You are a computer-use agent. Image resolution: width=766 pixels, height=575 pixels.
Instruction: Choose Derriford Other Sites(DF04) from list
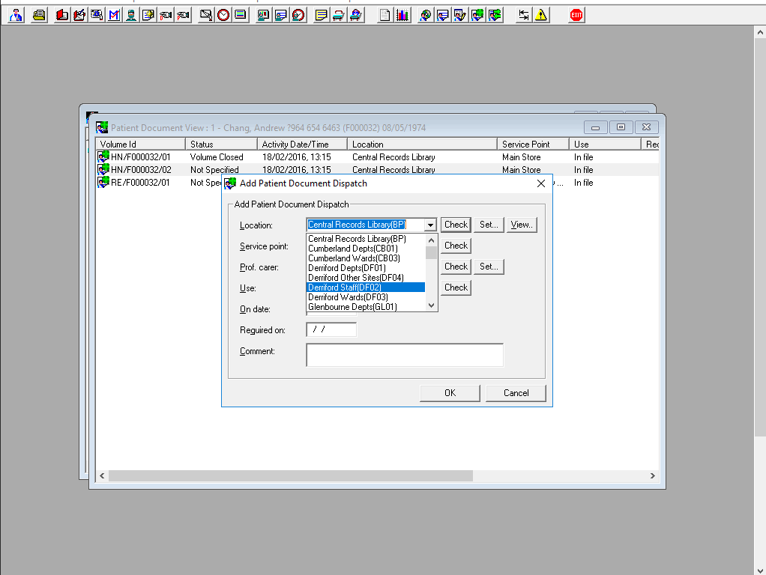click(x=366, y=278)
